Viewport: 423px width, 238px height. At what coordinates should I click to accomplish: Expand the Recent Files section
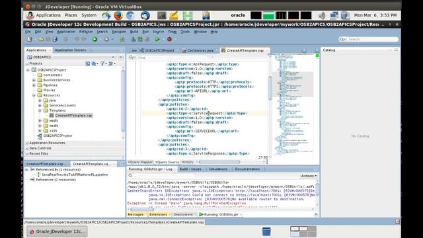(x=27, y=154)
